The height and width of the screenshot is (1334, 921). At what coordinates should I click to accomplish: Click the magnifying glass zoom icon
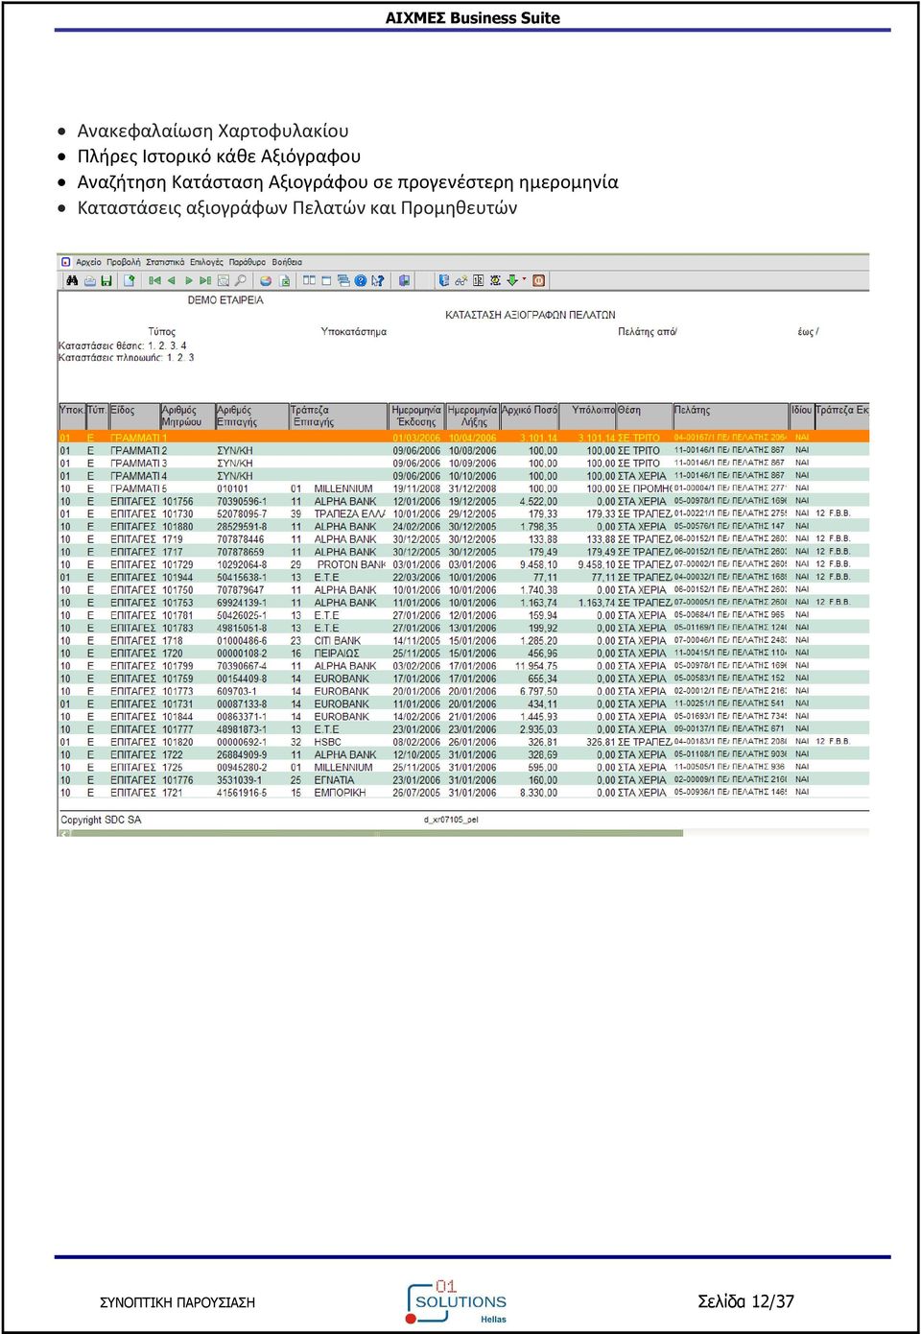240,281
